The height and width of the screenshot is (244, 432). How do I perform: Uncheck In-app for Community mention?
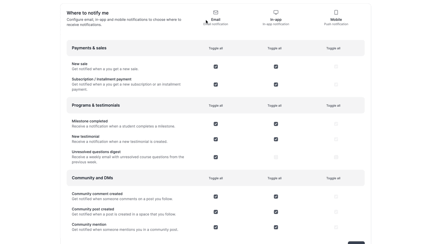pos(276,227)
